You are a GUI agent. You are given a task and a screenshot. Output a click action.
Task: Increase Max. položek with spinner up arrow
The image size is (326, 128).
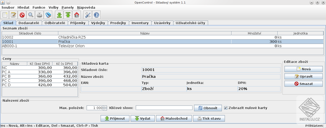click(105, 107)
